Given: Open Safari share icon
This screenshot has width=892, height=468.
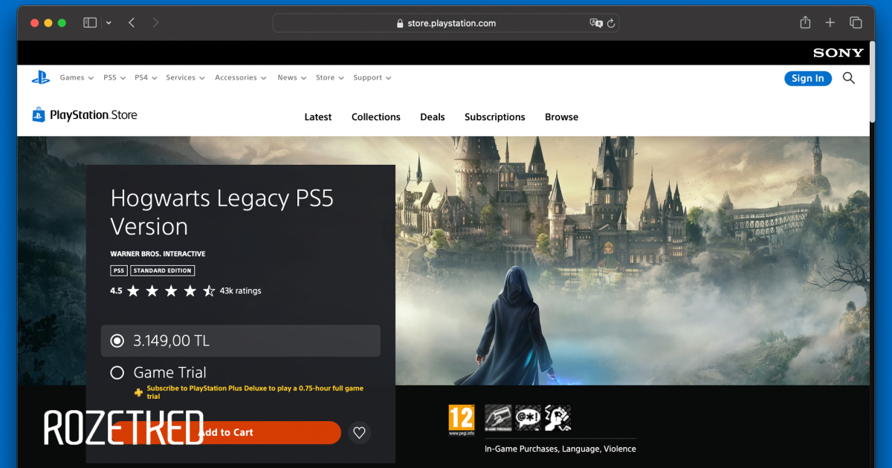Looking at the screenshot, I should [x=805, y=23].
